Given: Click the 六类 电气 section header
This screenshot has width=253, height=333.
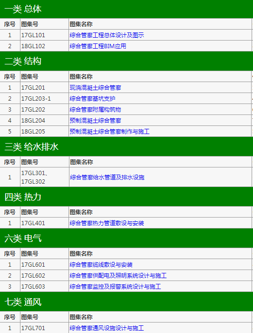Looking at the screenshot, I should (126, 238).
